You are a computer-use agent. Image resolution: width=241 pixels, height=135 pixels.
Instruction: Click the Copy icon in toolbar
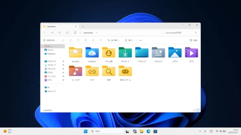[x=71, y=40]
